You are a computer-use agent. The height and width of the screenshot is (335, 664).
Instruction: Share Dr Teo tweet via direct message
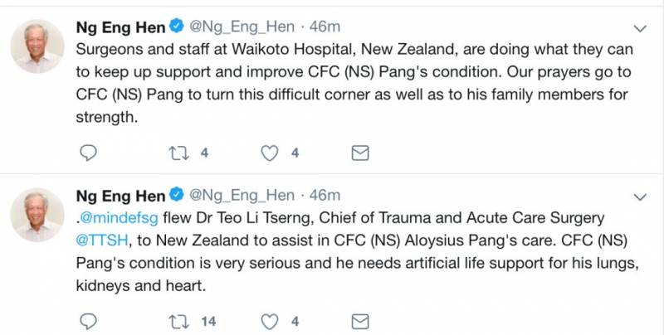360,320
